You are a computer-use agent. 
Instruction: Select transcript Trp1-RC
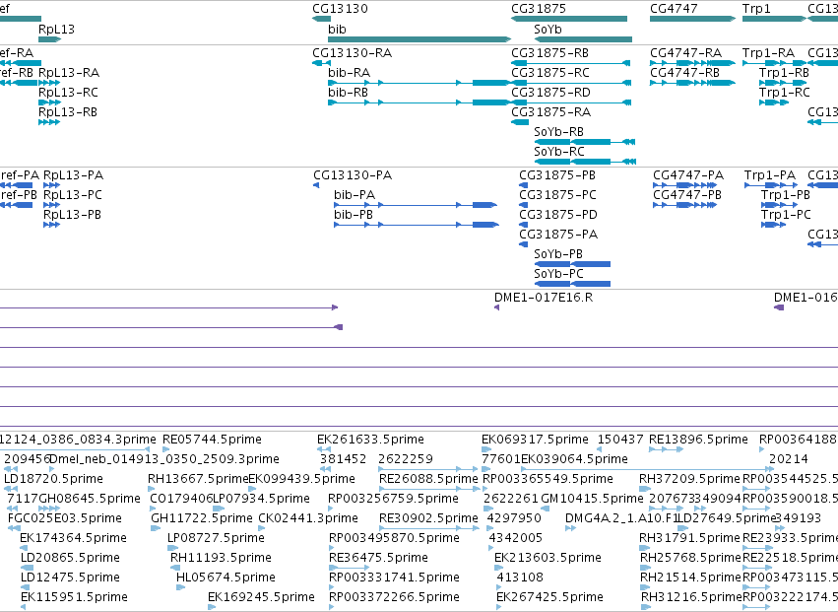[785, 93]
